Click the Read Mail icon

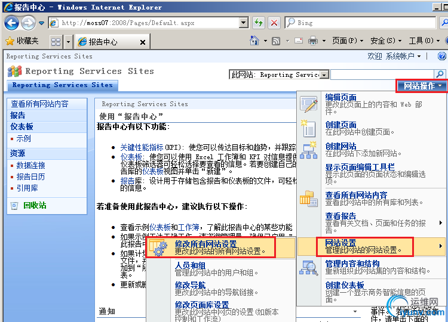coord(299,41)
